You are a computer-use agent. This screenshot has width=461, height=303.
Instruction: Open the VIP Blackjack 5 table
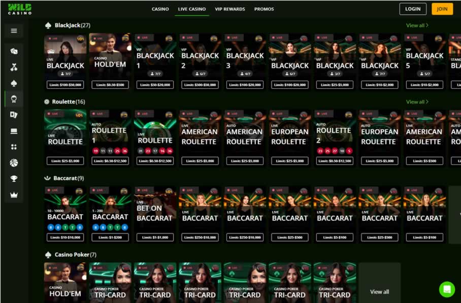click(424, 61)
